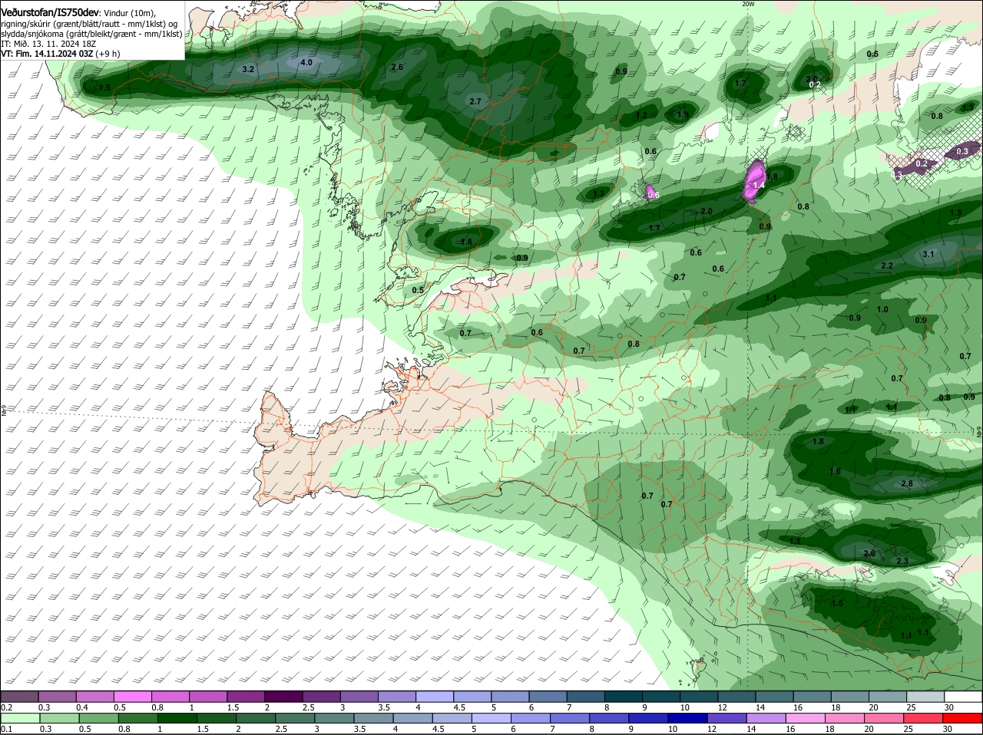Click the '1.2' precipitation value on map
This screenshot has height=735, width=983.
(641, 115)
